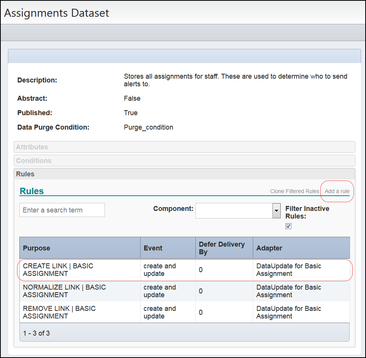
Task: Open the Component combo box
Action: click(x=234, y=211)
